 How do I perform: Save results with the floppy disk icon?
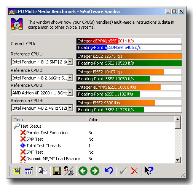coord(57,171)
